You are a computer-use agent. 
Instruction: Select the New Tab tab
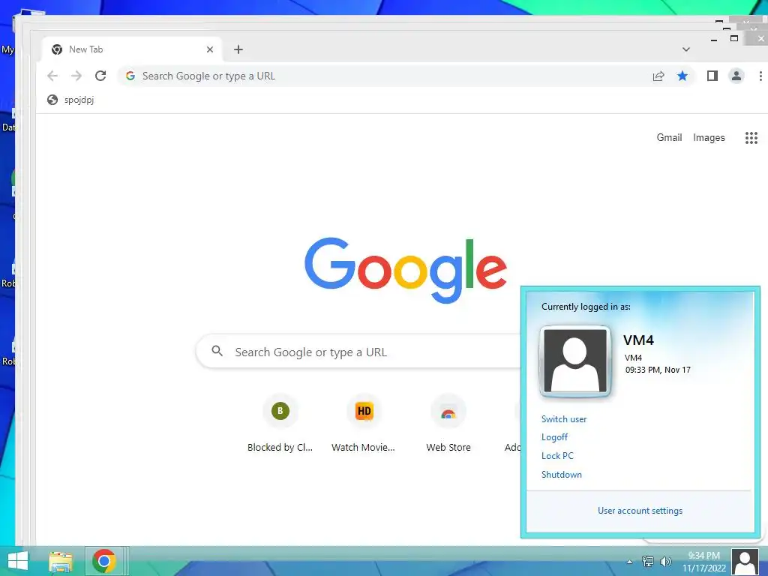point(131,49)
